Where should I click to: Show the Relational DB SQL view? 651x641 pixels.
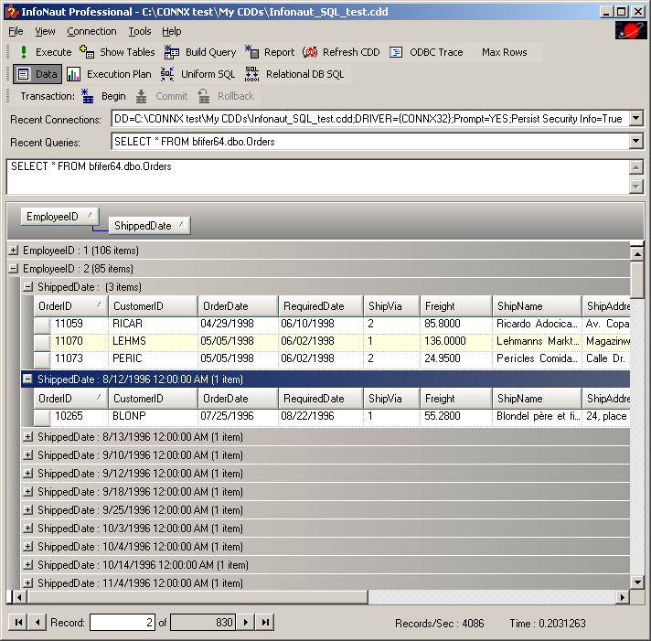click(x=252, y=74)
